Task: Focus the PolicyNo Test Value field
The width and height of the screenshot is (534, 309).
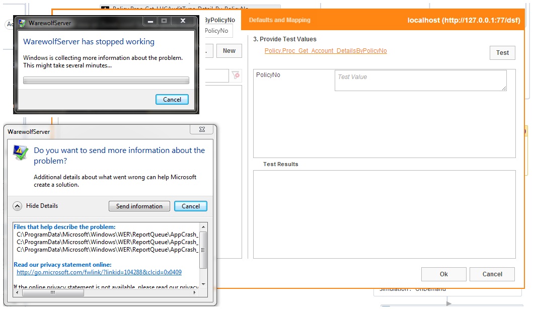Action: click(x=421, y=81)
